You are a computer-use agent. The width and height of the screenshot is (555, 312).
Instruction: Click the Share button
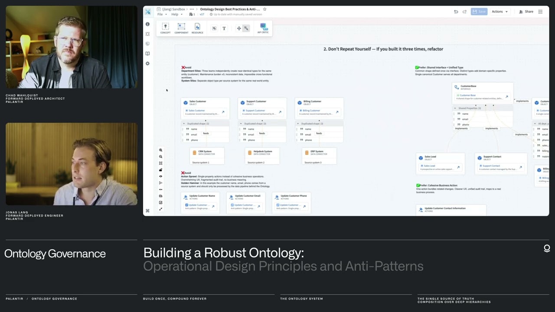point(526,12)
